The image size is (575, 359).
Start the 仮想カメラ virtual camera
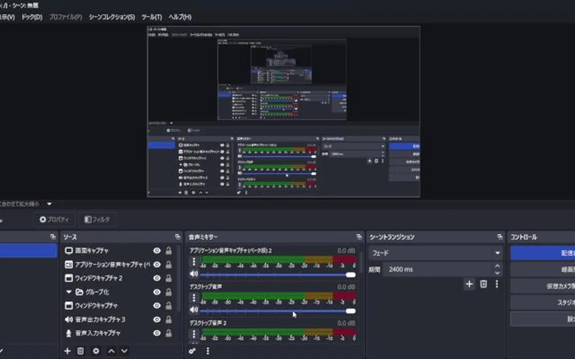(x=543, y=286)
